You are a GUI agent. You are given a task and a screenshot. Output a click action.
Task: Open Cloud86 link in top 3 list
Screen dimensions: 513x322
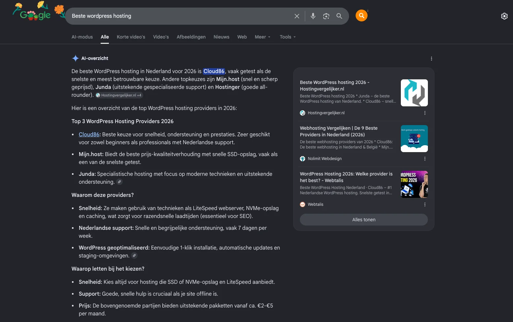point(89,134)
